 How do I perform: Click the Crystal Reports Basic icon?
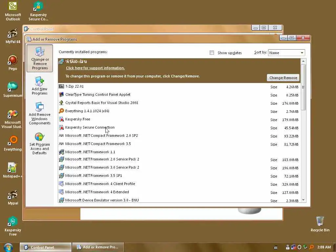point(61,103)
